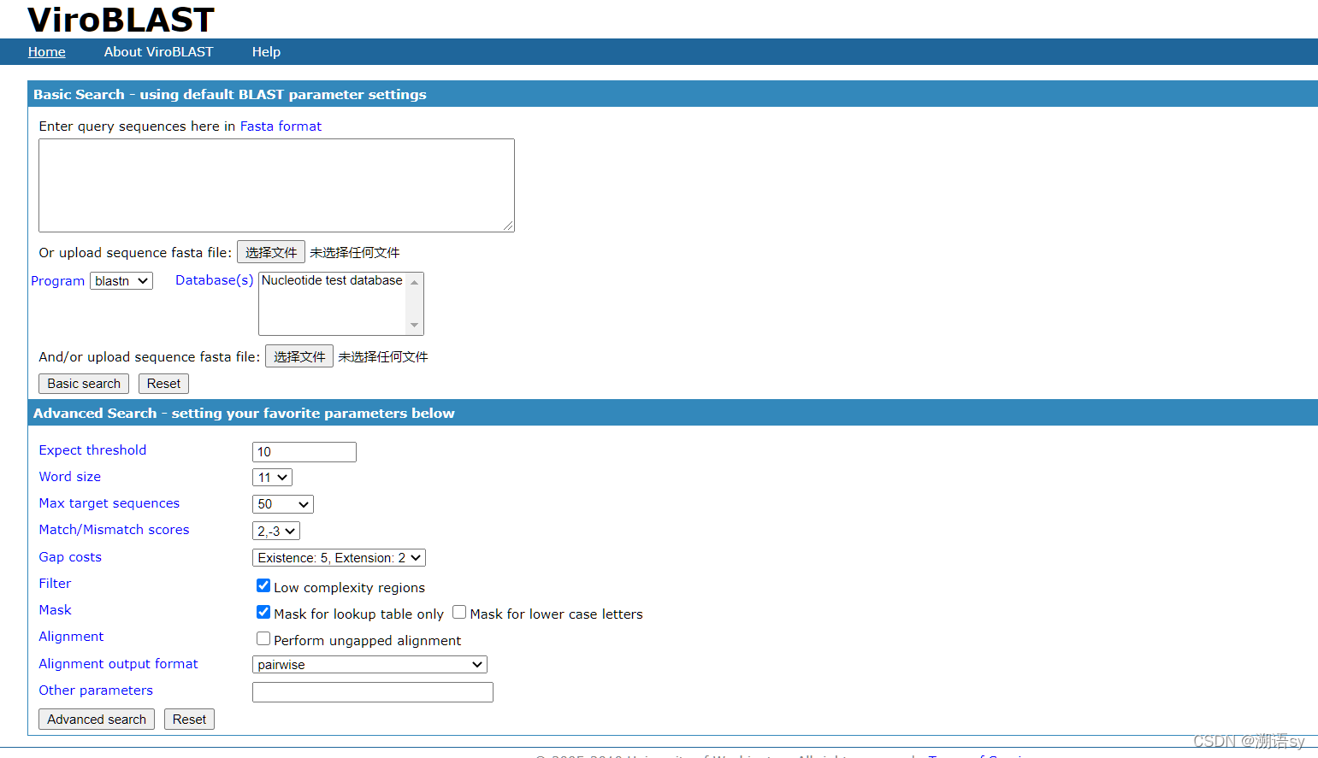Screen dimensions: 1318x758
Task: Click the Reset button beside Basic search
Action: [x=163, y=384]
